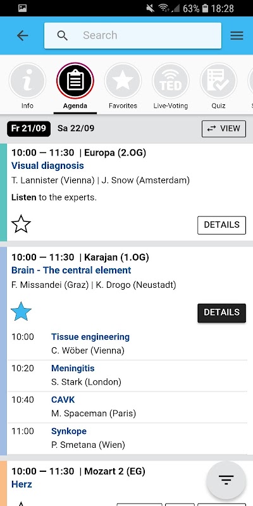Select the Fr 21/09 date tab
This screenshot has width=253, height=506.
tap(28, 128)
